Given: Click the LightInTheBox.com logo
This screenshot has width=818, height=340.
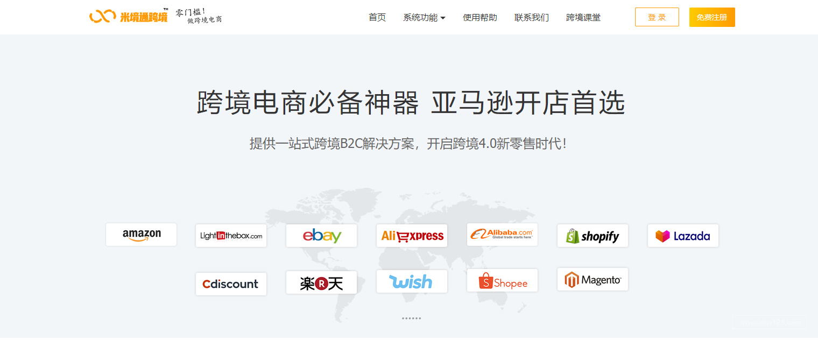Looking at the screenshot, I should tap(231, 235).
